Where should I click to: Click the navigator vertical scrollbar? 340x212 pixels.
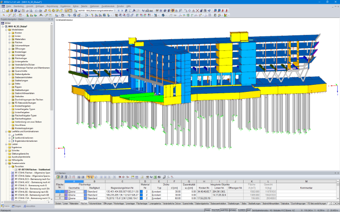(x=51, y=67)
